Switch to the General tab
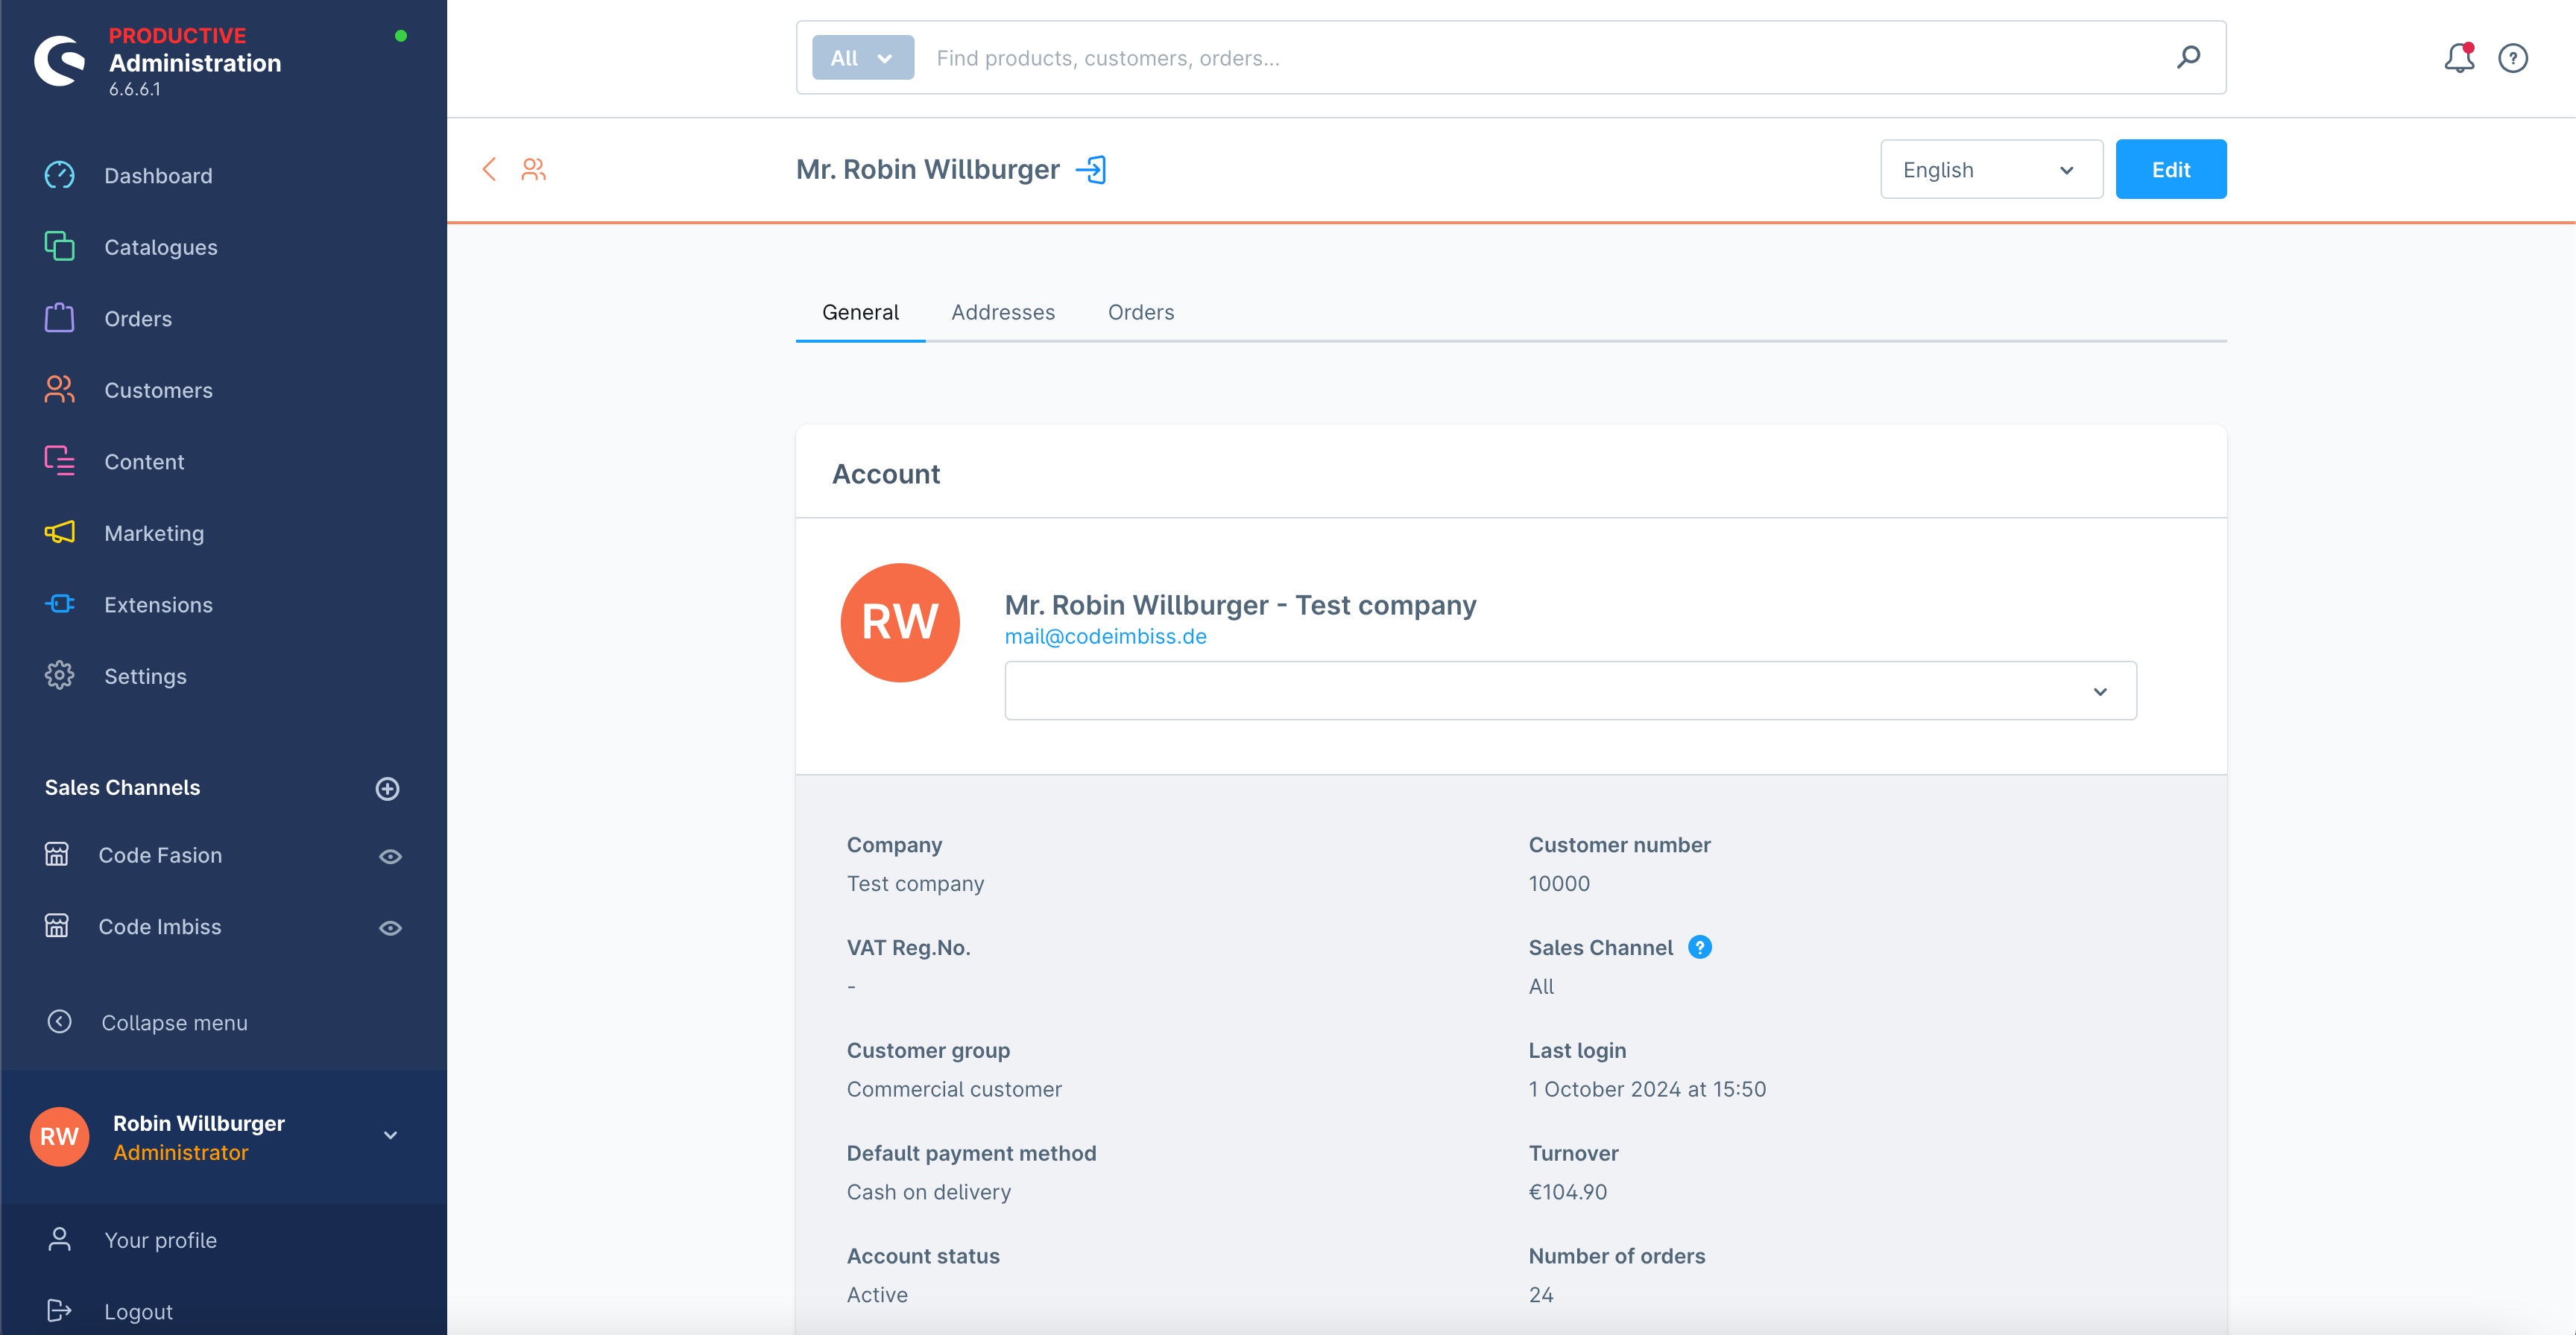The image size is (2576, 1335). coord(860,311)
